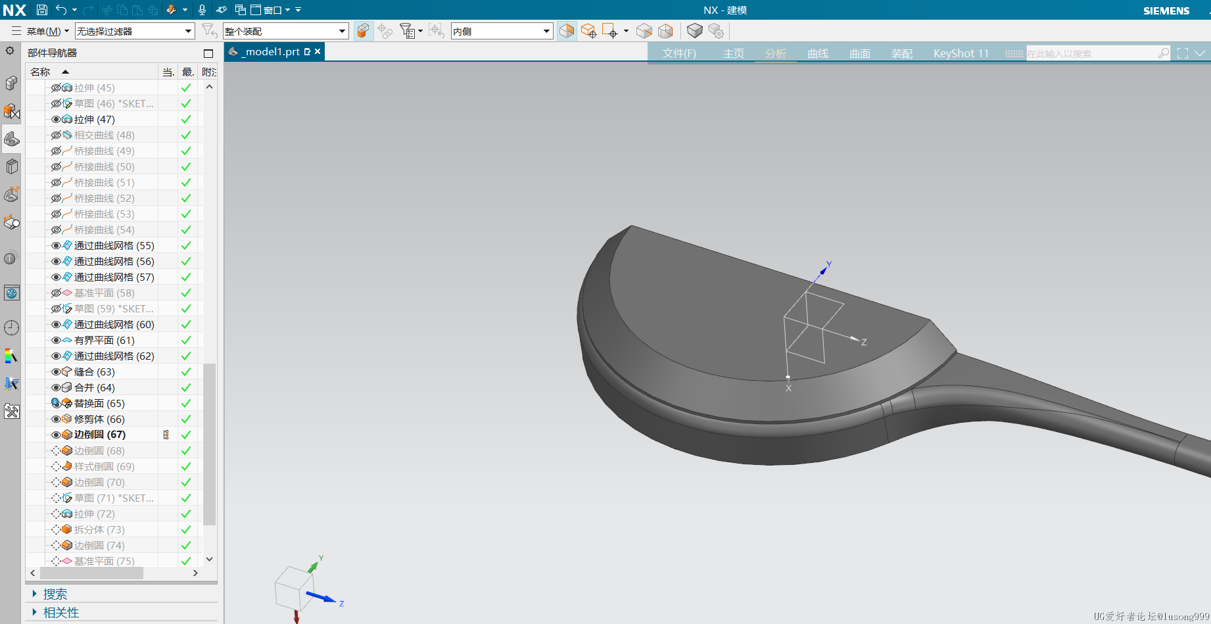Expand the ribbon options chevron at top right

[1200, 53]
